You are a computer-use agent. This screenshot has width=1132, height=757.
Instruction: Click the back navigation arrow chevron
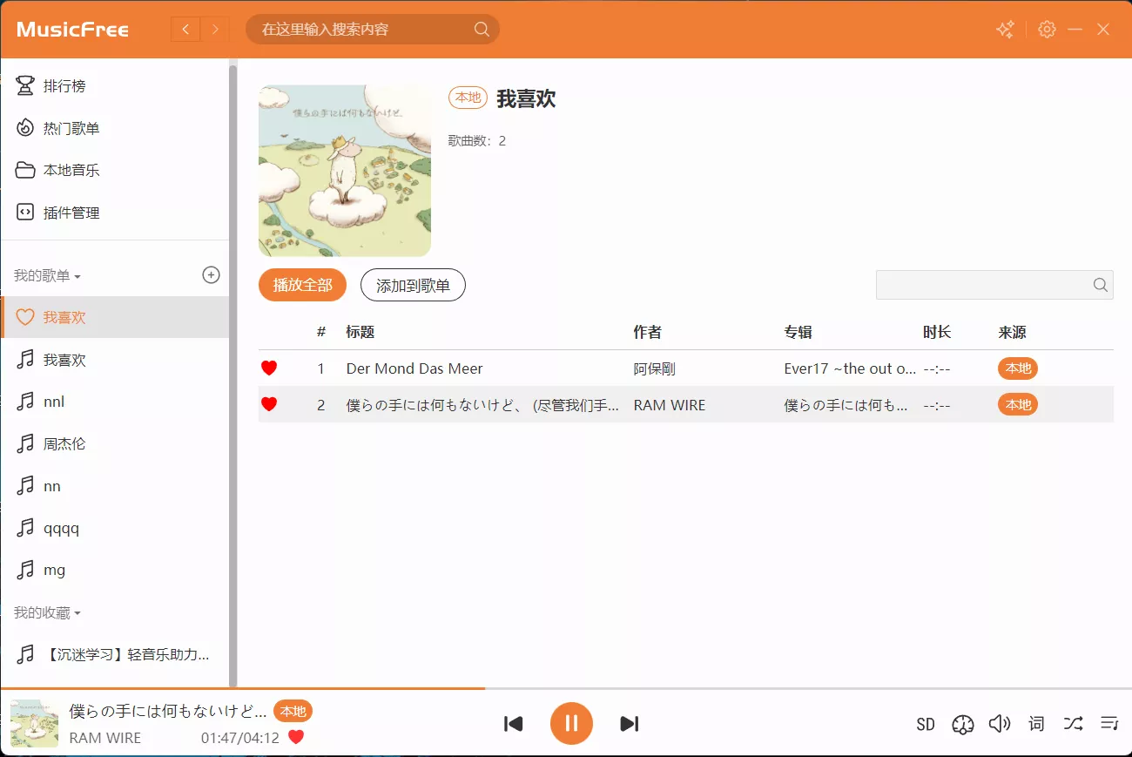pyautogui.click(x=185, y=29)
